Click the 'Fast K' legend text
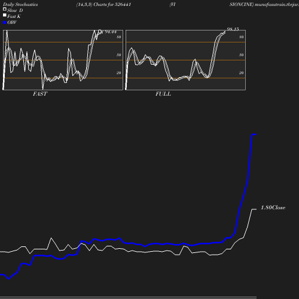 pyautogui.click(x=14, y=16)
